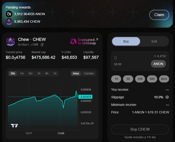Click the 24h volume value $48,653

pyautogui.click(x=69, y=57)
